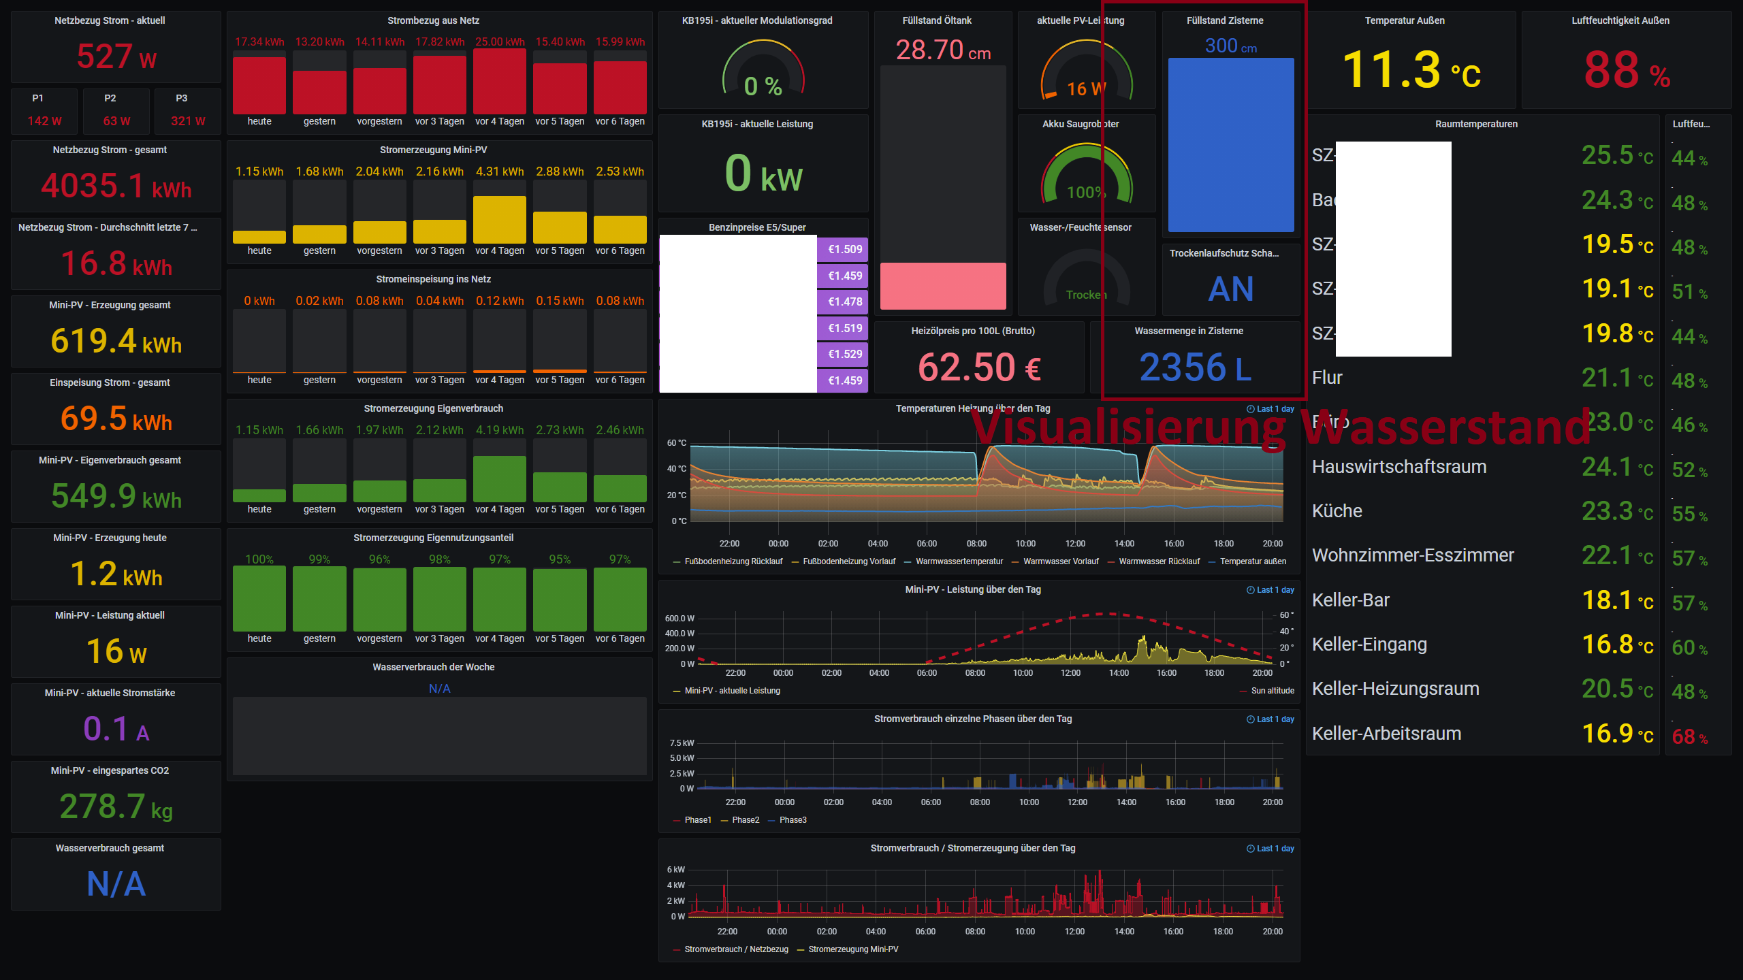Click the gestern bar in Stromerzeugung Eigennutzungsanteil
Screen dimensions: 1743x980
319,600
